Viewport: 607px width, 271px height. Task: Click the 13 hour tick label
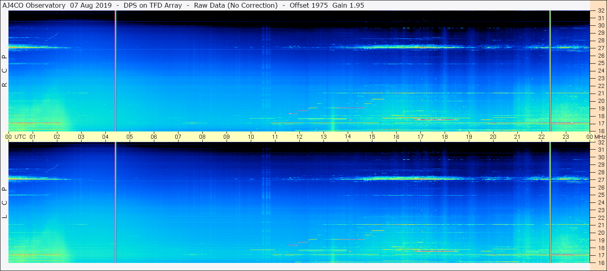click(323, 137)
